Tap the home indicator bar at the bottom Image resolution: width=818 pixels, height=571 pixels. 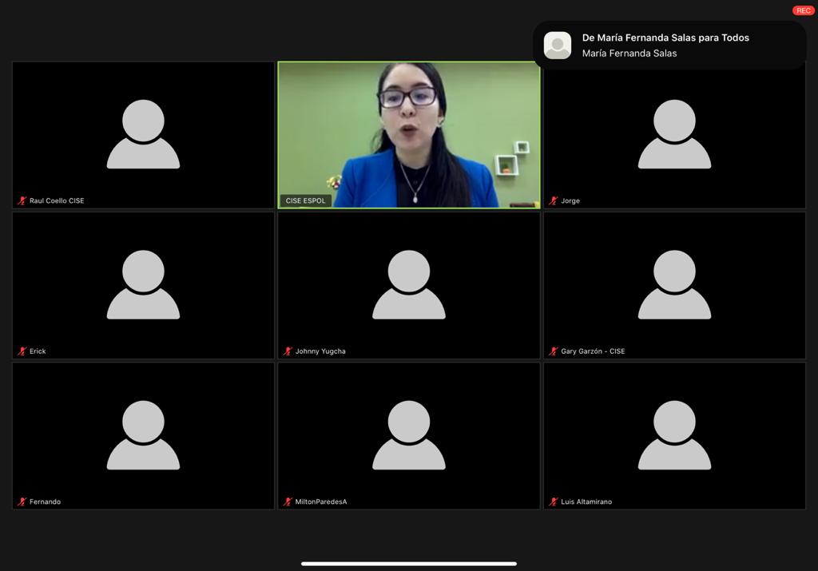tap(409, 564)
